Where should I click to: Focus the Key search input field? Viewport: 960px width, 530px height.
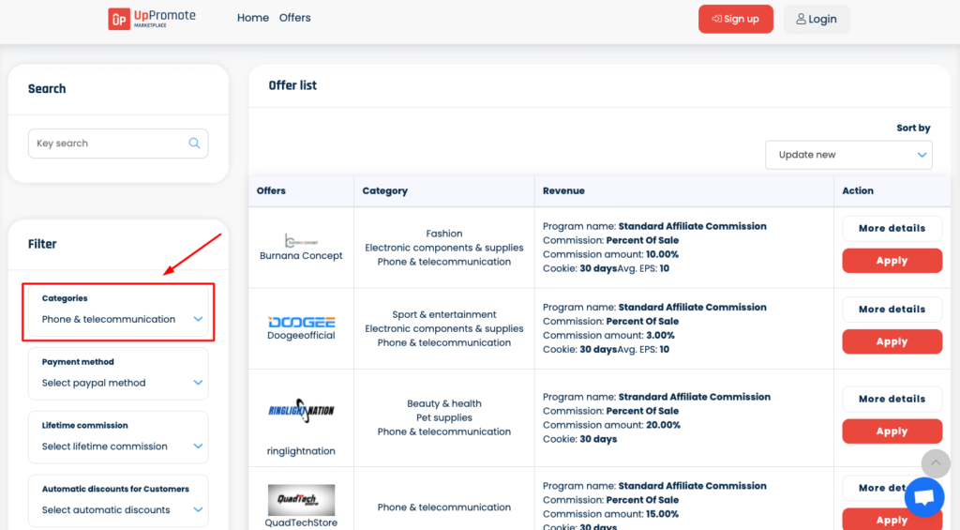click(x=118, y=144)
